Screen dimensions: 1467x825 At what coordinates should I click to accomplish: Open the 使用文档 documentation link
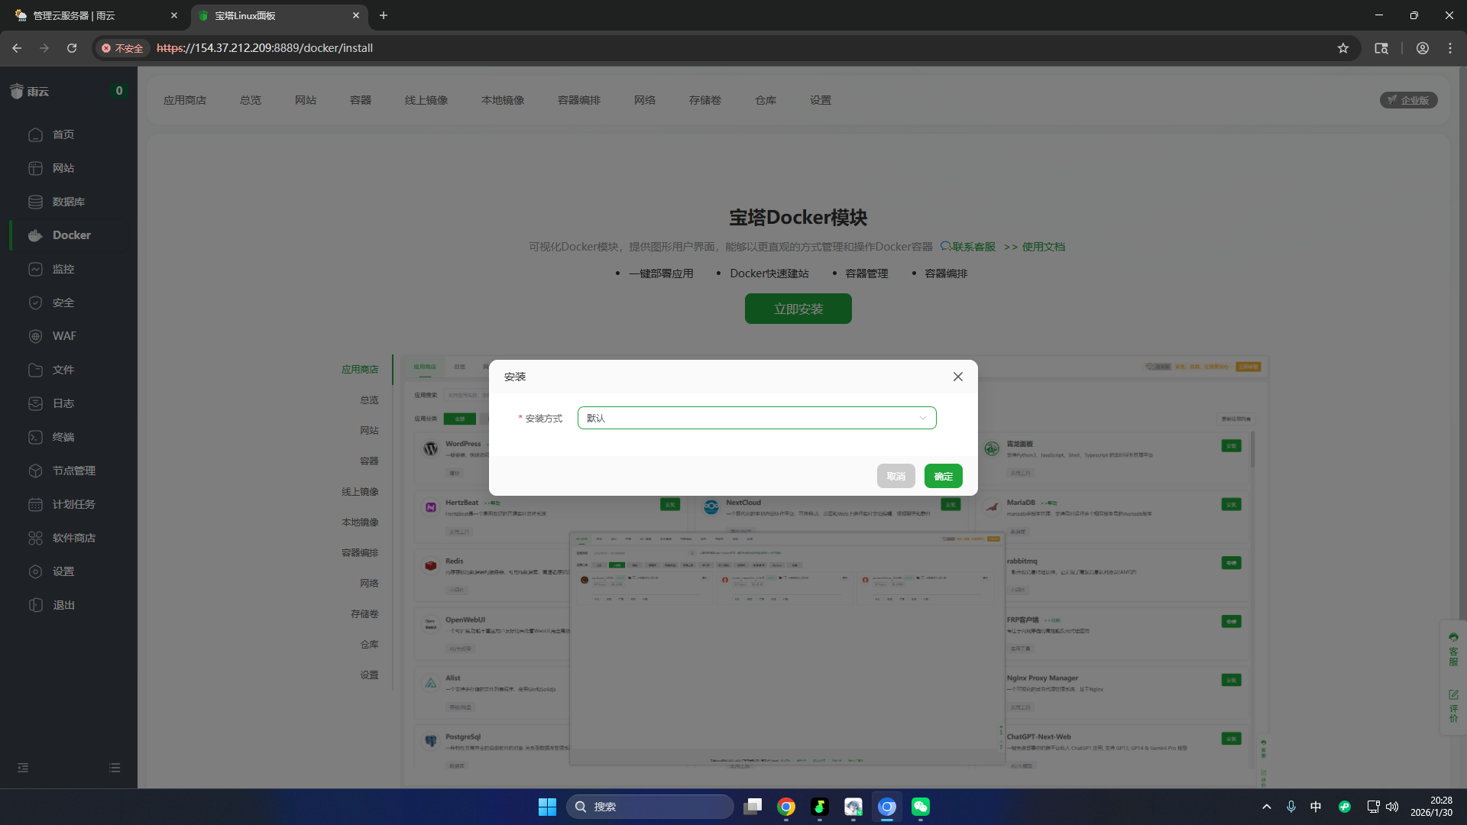[x=1043, y=247]
